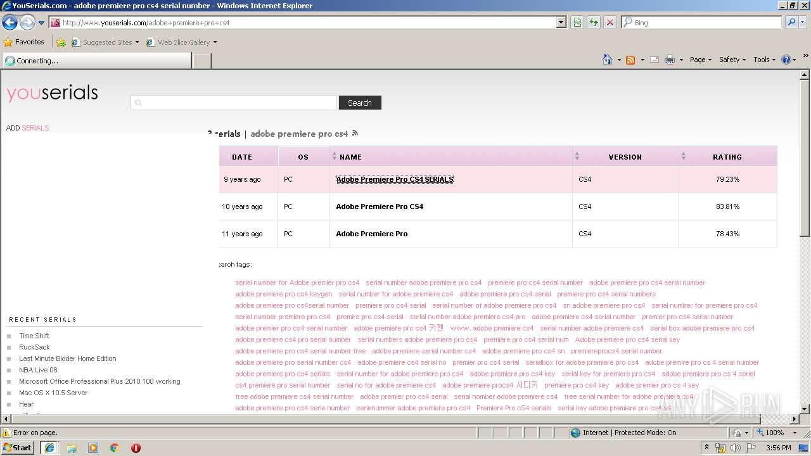Viewport: 811px width, 456px height.
Task: Open Mac OS X 10.5 Server recent serial
Action: [x=53, y=393]
